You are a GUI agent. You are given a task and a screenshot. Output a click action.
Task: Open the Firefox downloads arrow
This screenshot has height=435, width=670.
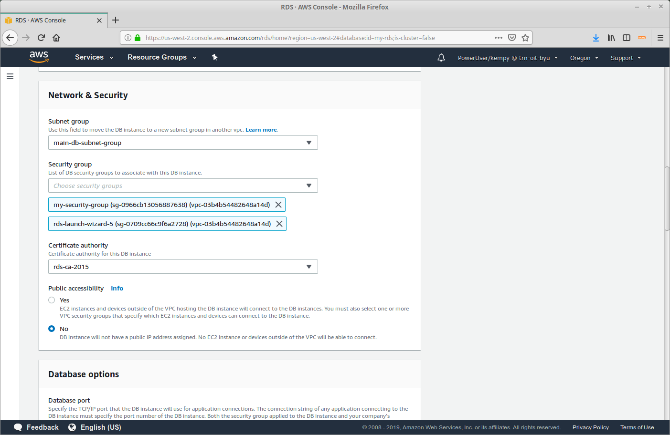click(596, 38)
